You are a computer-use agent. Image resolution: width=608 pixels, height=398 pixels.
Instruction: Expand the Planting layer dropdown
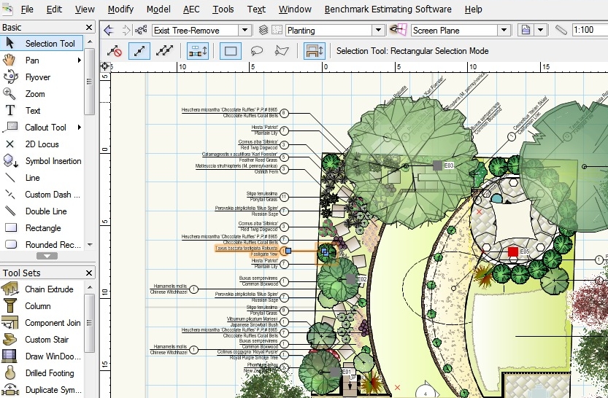pyautogui.click(x=377, y=31)
